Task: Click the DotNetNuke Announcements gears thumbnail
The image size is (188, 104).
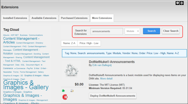Action: point(71,70)
